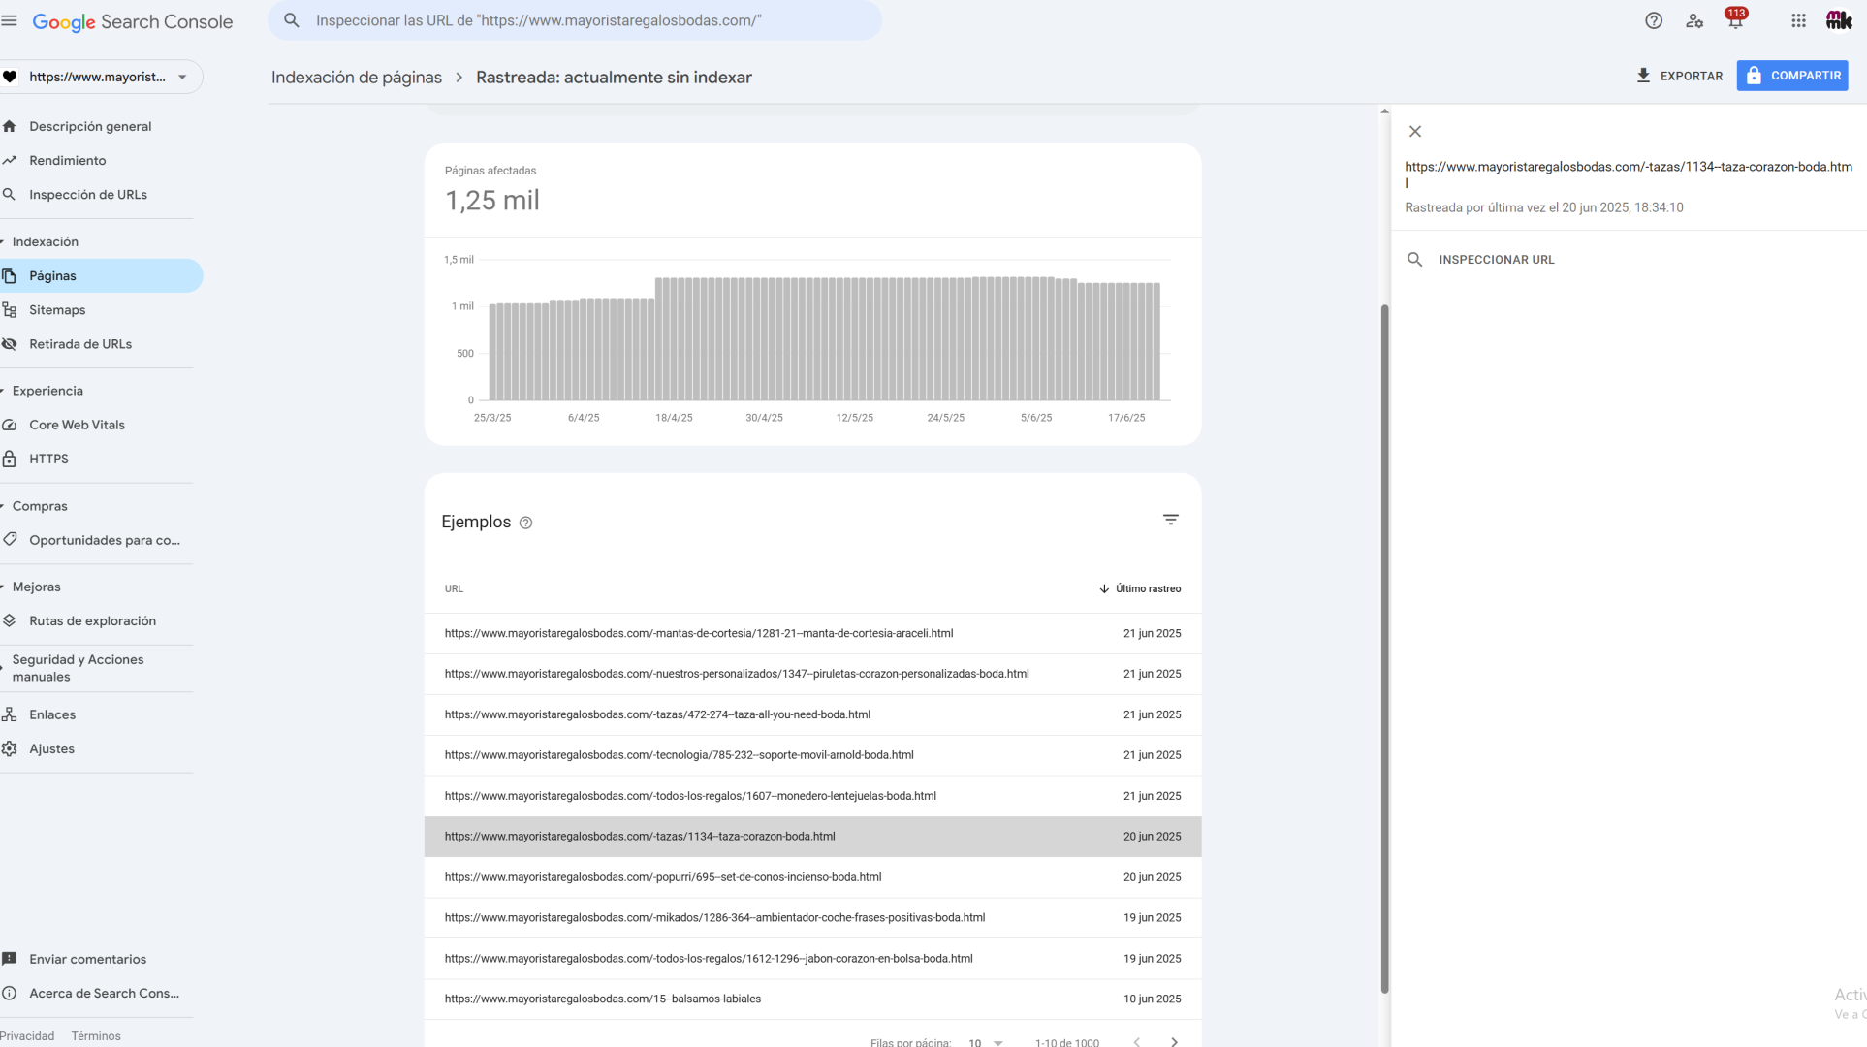Go to the previous page of results
1867x1047 pixels.
1137,1042
